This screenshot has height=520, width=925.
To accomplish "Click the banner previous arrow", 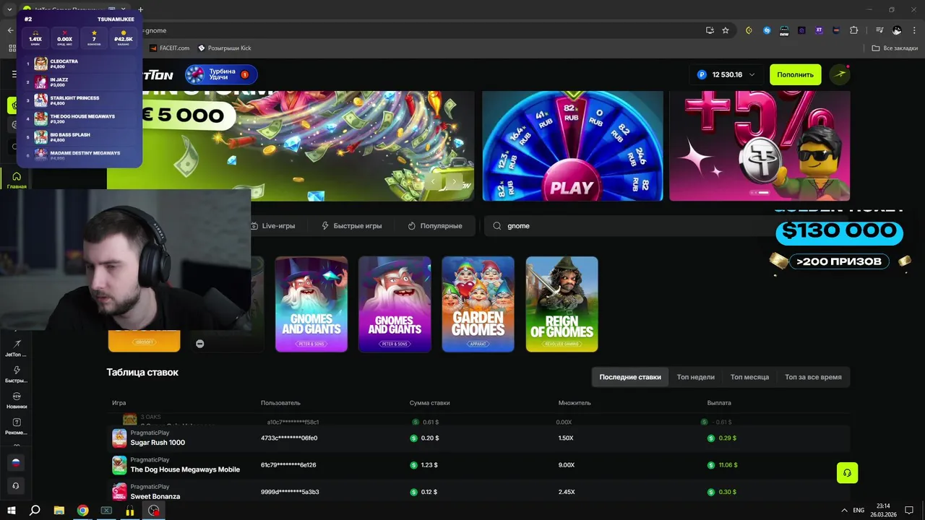I will [434, 182].
